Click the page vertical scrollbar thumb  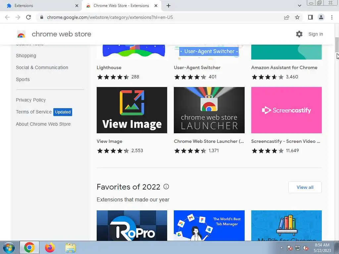[x=337, y=45]
